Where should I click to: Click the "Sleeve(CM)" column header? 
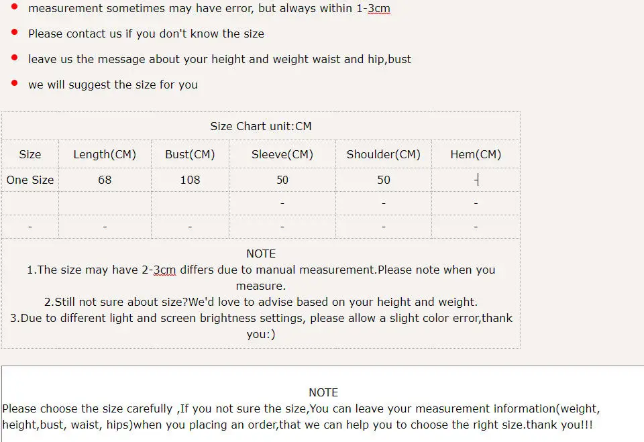tap(282, 154)
